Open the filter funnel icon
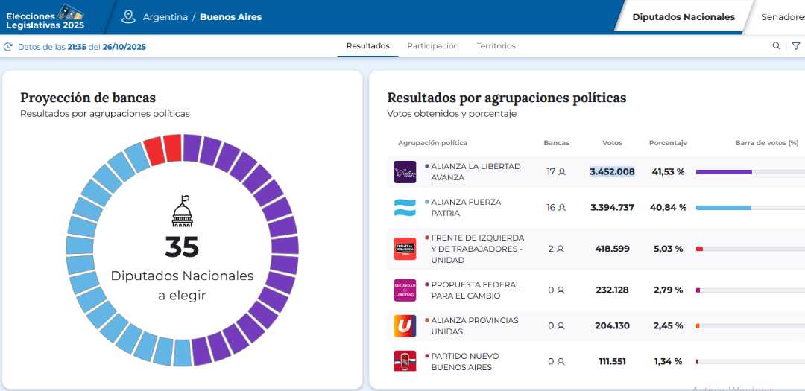 pyautogui.click(x=796, y=46)
